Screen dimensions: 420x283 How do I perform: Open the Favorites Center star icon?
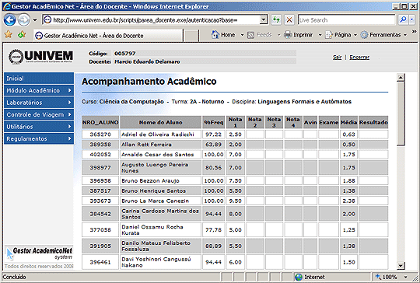(x=9, y=34)
